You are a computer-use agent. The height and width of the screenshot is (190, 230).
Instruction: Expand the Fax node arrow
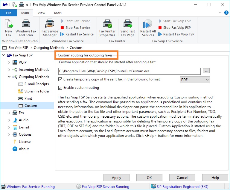click(x=9, y=113)
